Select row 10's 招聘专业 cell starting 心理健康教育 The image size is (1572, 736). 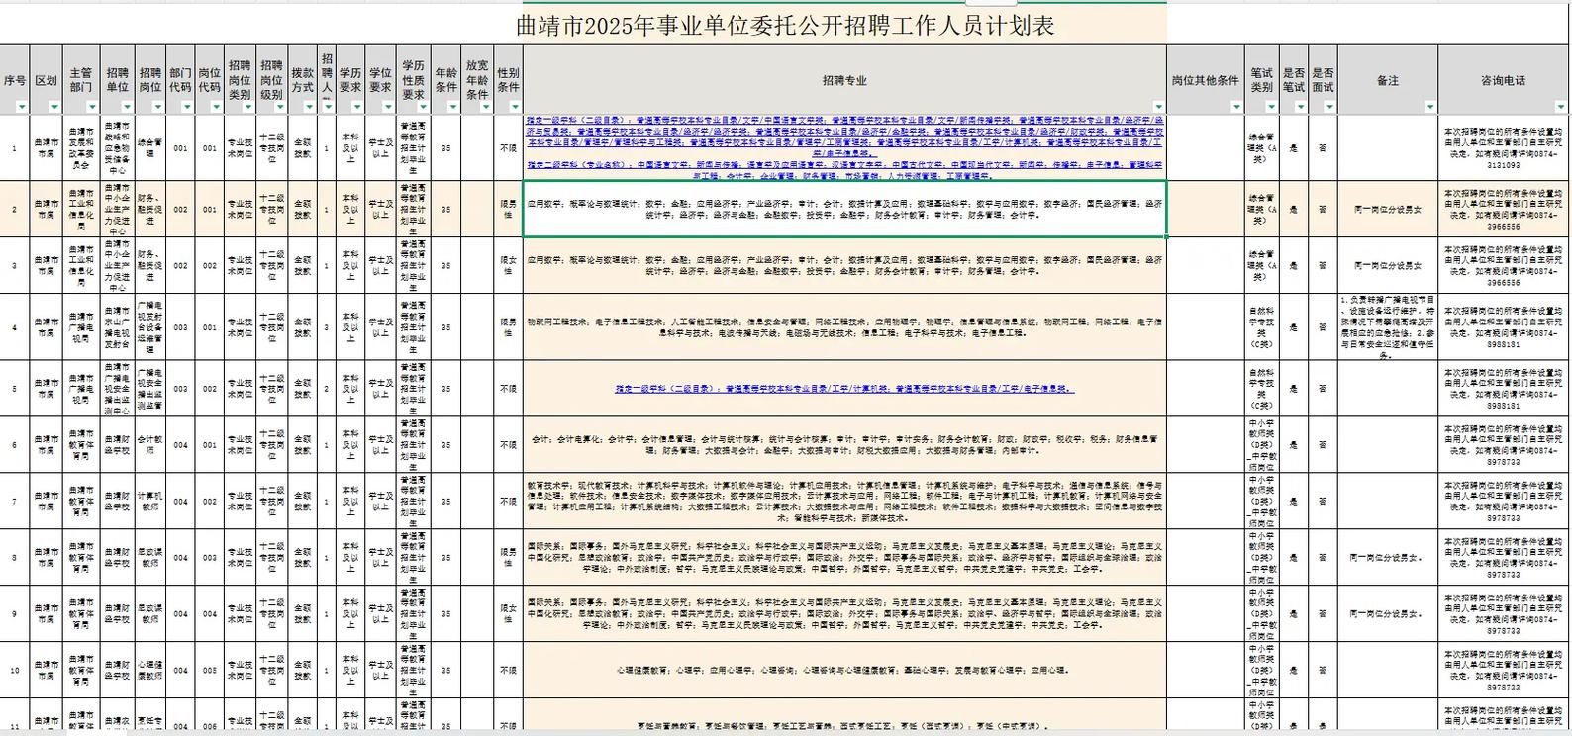[844, 670]
